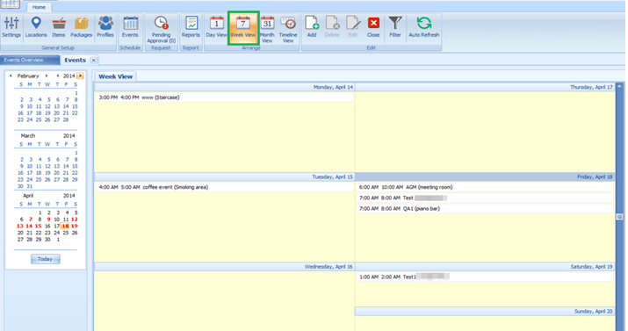
Task: Open the Filter tool
Action: pos(395,27)
